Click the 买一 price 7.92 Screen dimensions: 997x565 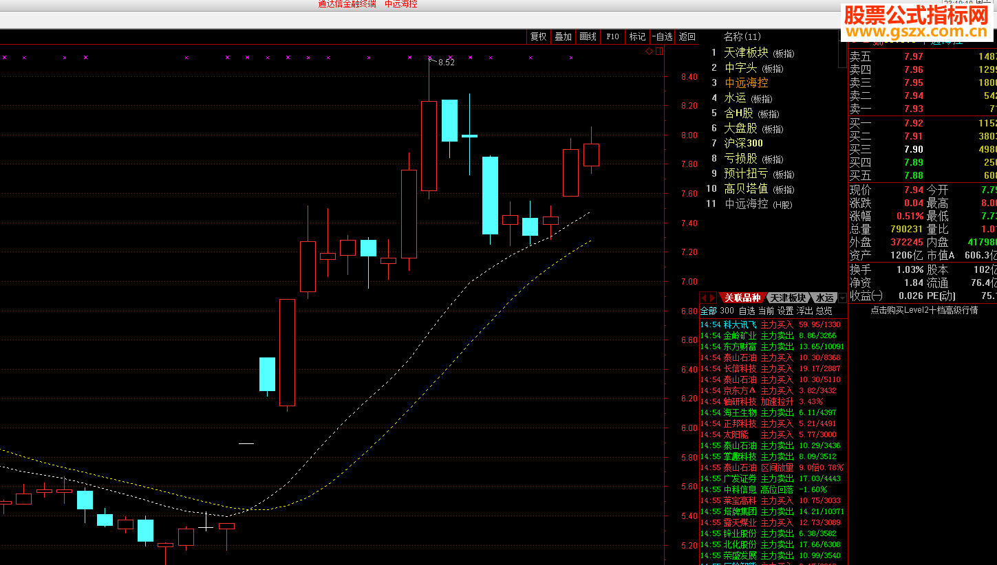point(914,123)
